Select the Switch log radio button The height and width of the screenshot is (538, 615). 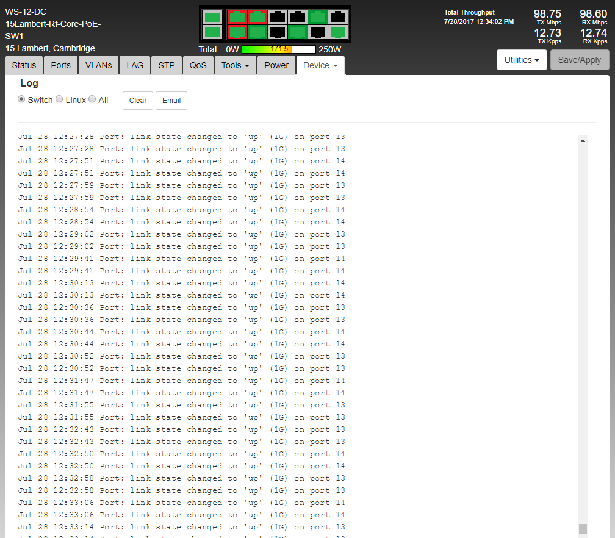(22, 99)
